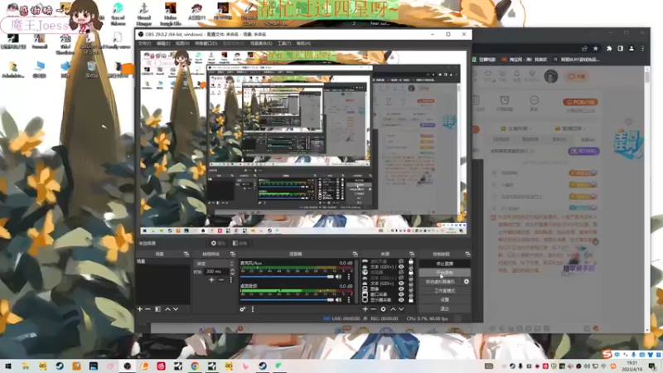Open source 滤镜 filters button above docks

(x=240, y=243)
